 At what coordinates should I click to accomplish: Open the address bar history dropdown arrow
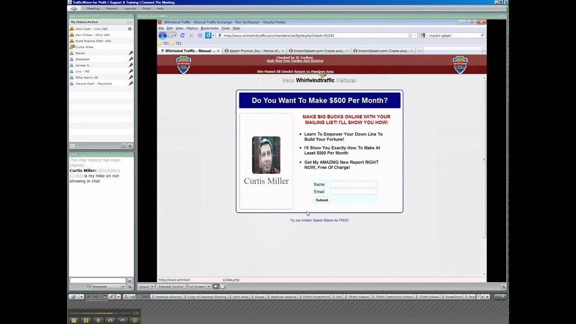click(x=415, y=36)
